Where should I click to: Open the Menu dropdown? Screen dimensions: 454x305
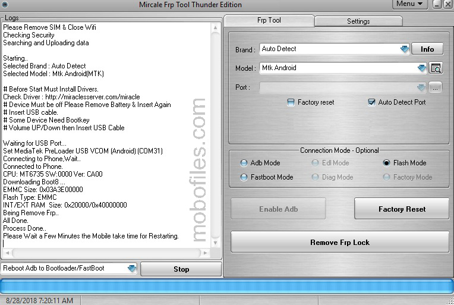click(x=409, y=4)
